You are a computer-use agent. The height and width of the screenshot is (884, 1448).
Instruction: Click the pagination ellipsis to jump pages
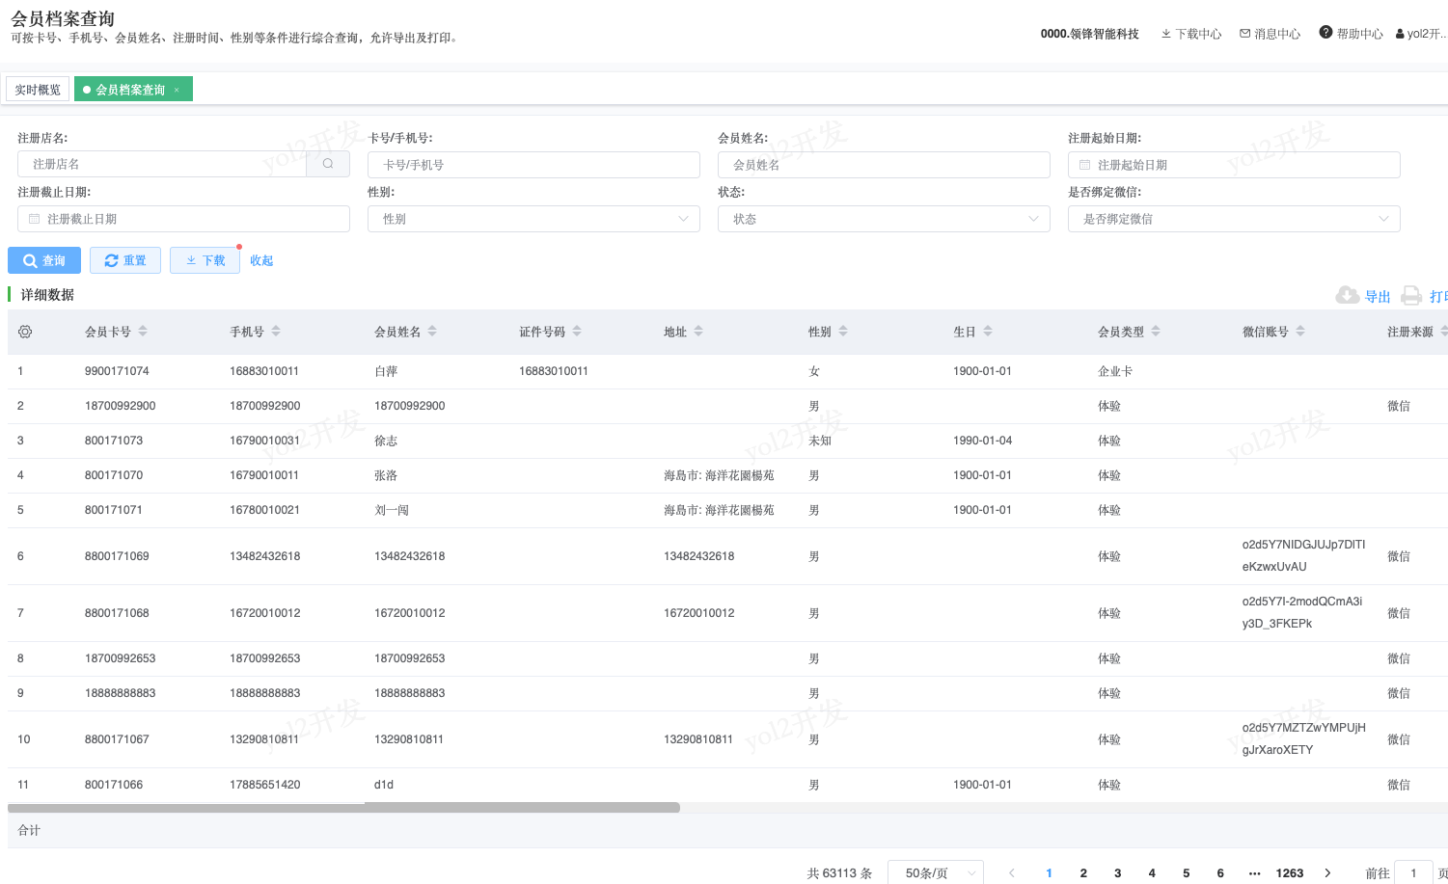[1254, 873]
